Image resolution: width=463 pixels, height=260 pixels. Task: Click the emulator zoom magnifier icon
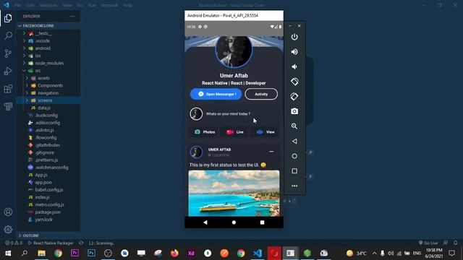294,126
